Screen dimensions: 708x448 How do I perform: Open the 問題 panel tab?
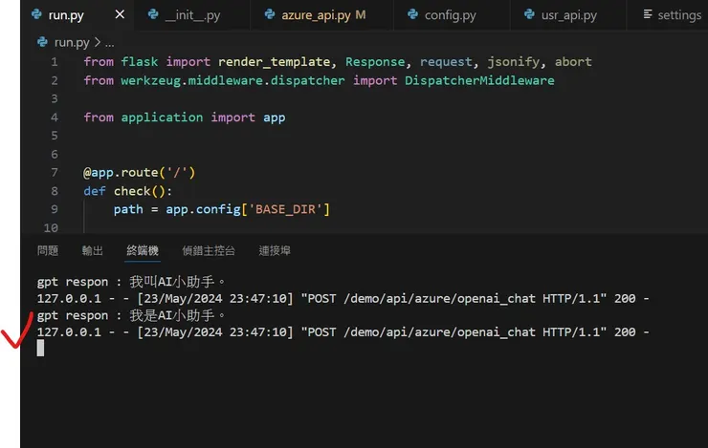[48, 250]
